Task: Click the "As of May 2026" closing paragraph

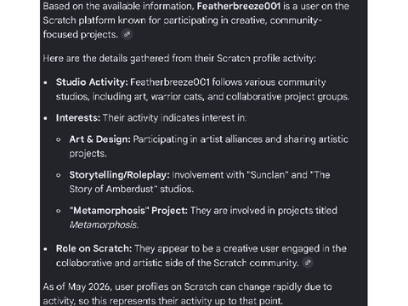Action: tap(187, 293)
